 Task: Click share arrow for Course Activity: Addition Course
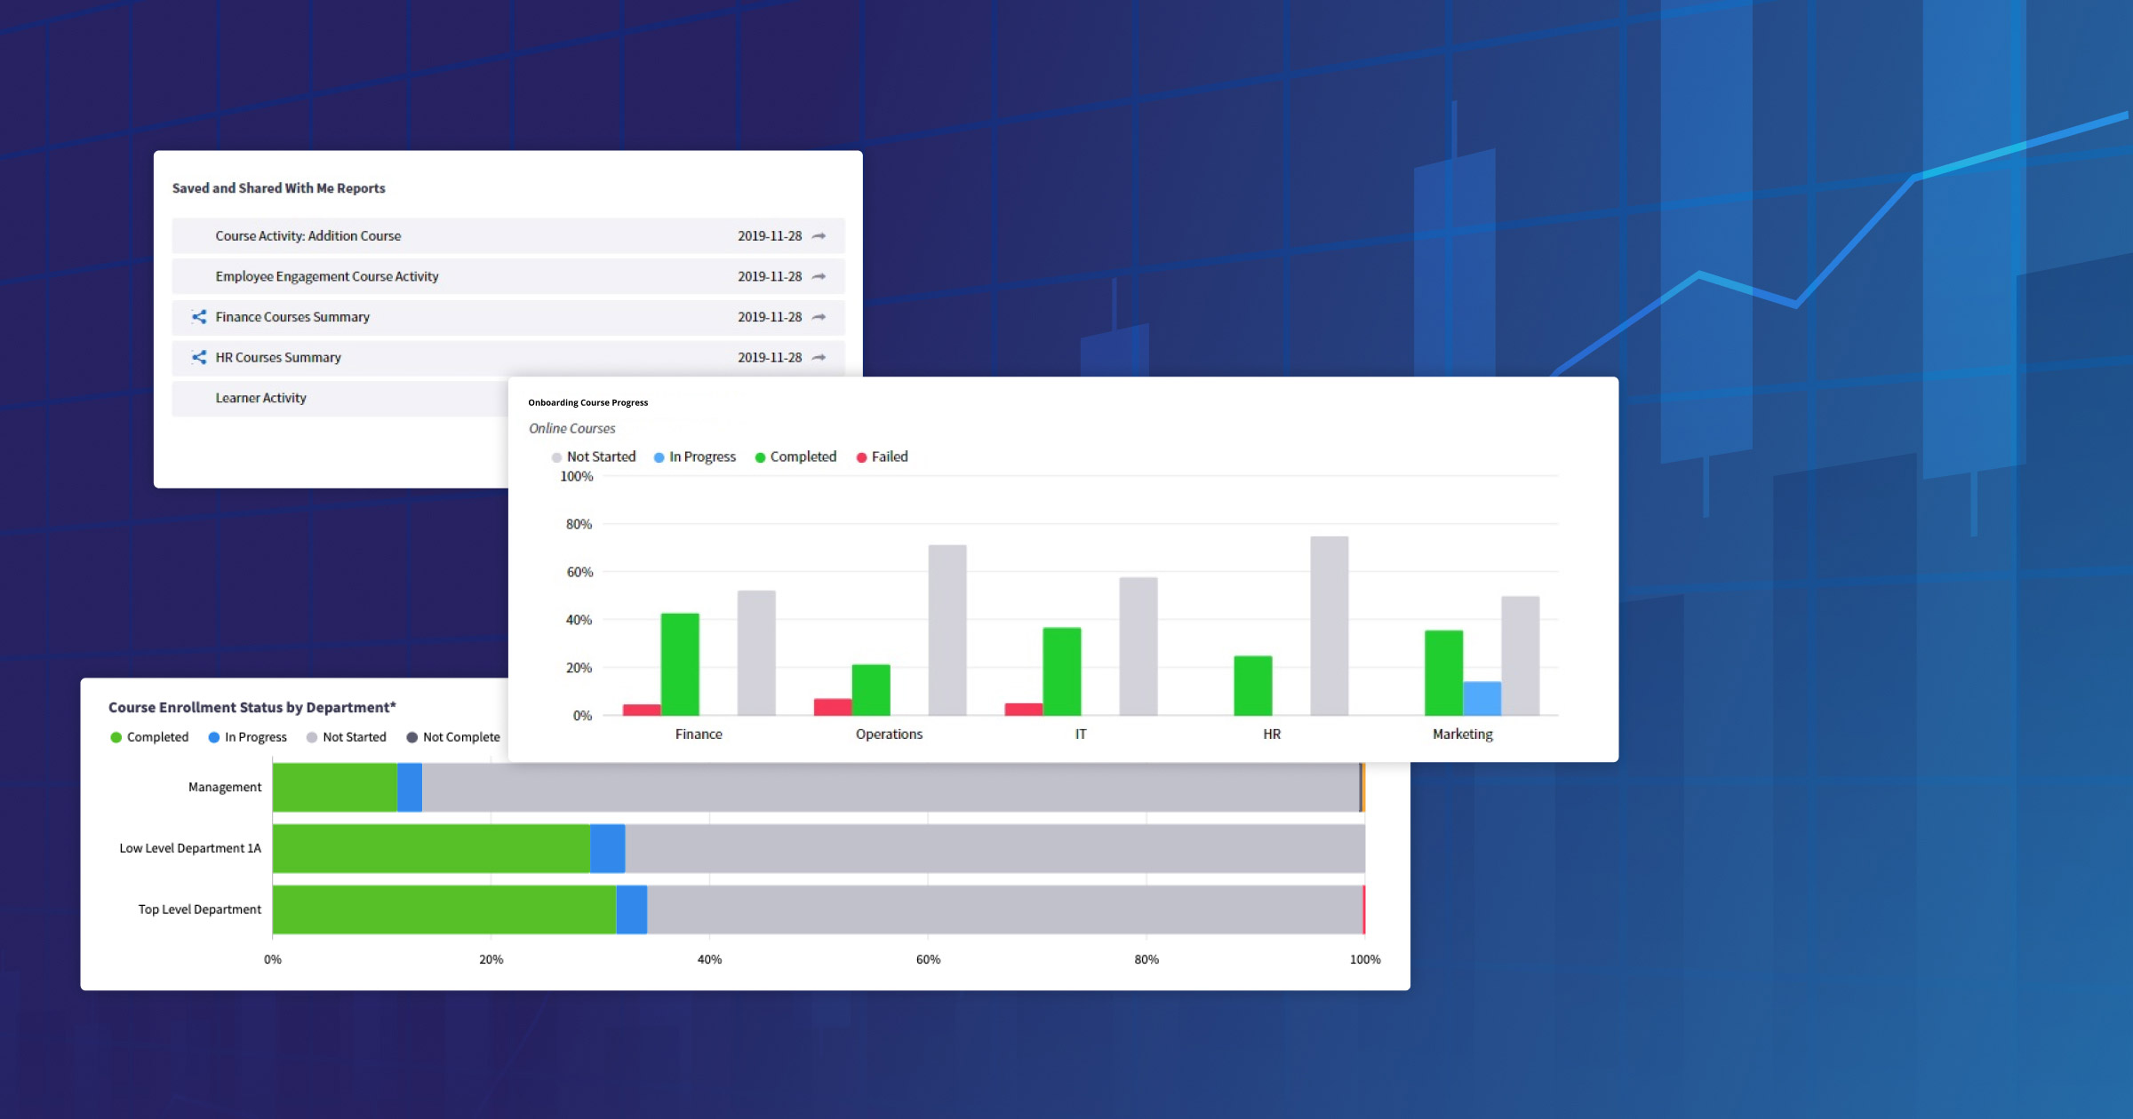pyautogui.click(x=819, y=236)
